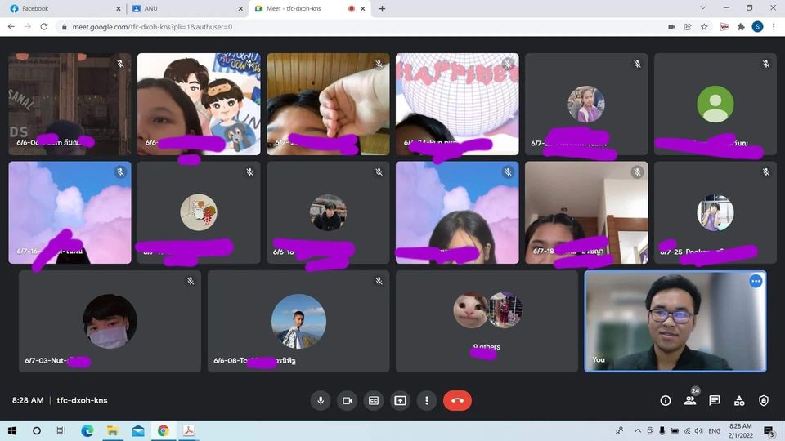Toggle the microphone button in Meet

point(321,400)
